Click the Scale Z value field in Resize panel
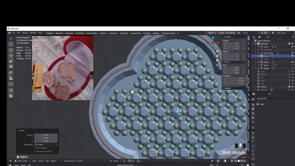The width and height of the screenshot is (295, 166). pos(46,141)
